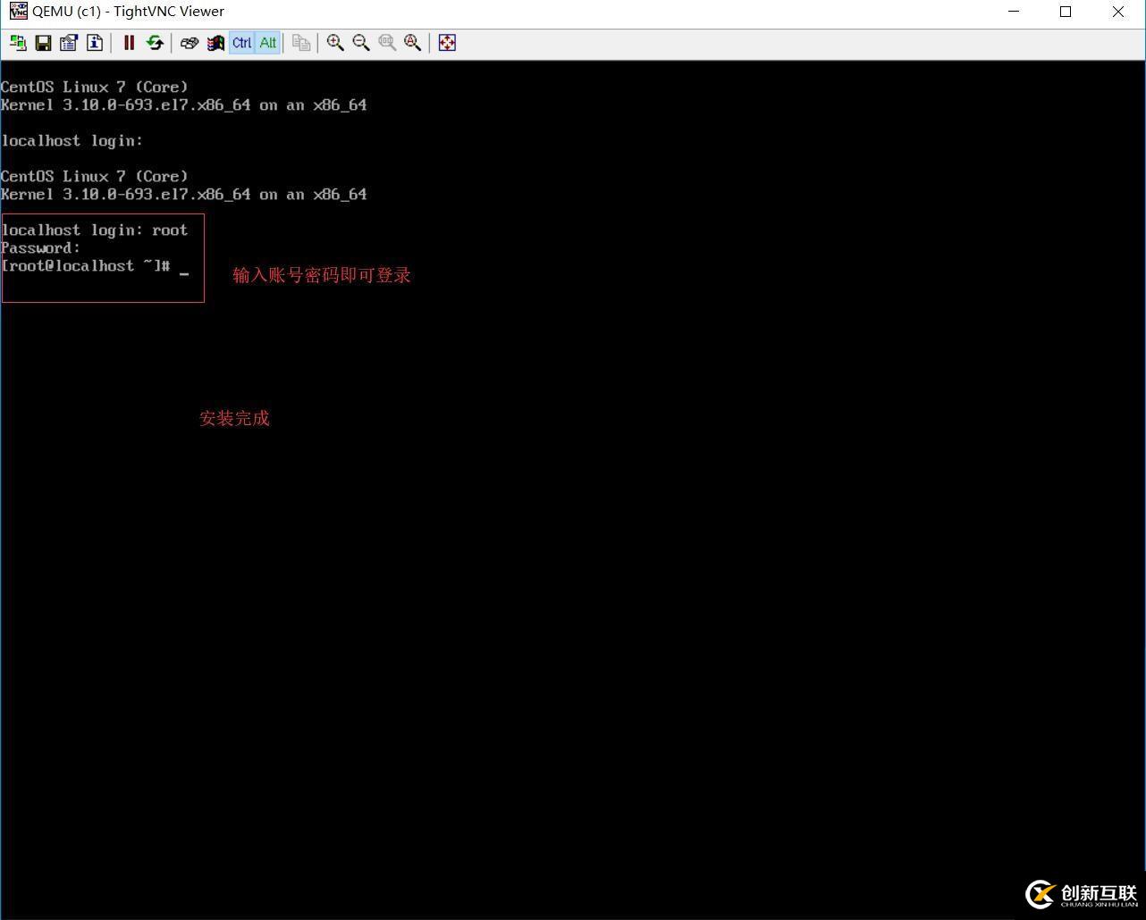Toggle the Ctrl key button
Screen dimensions: 1146x920
click(241, 43)
